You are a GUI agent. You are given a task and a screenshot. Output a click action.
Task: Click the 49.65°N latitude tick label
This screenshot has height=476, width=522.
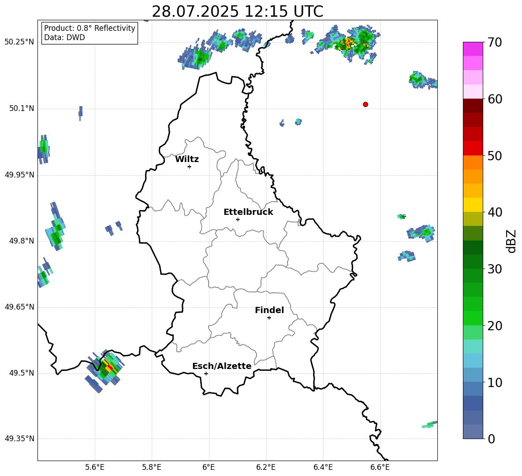coord(19,307)
